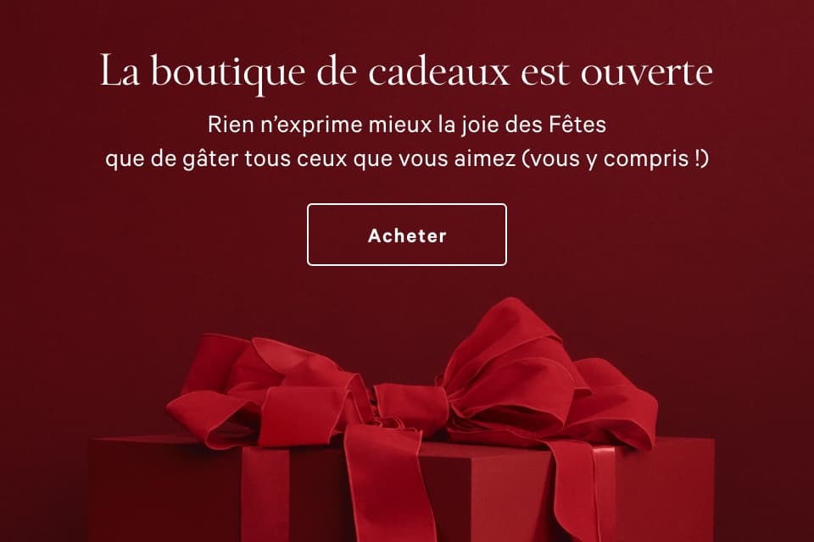Click the word "ouverte" in the headline
Viewport: 814px width, 542px height.
[x=646, y=73]
